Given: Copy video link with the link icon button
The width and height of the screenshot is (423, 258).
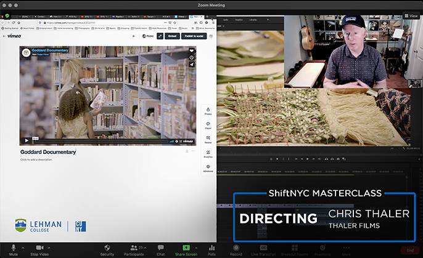Looking at the screenshot, I should coord(160,36).
